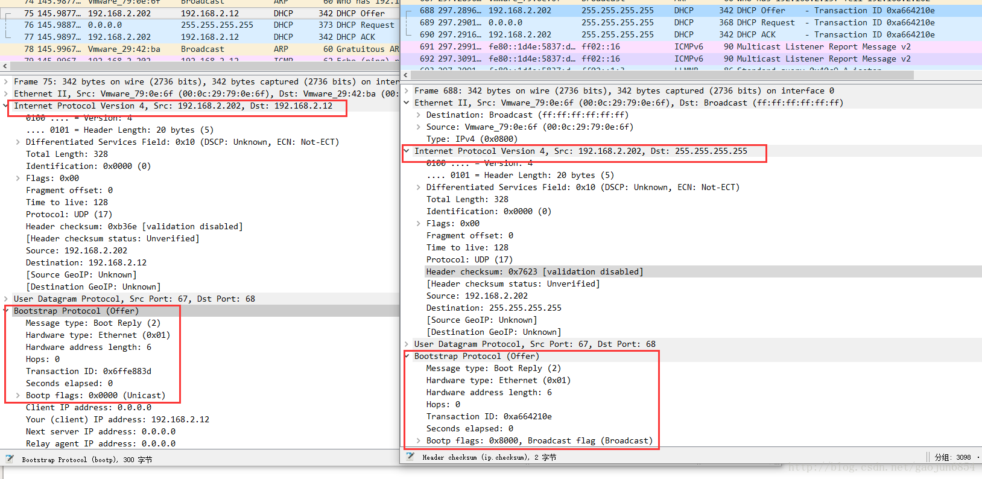
Task: Click left arrow of packet 75 list's scrollbar
Action: tap(5, 66)
